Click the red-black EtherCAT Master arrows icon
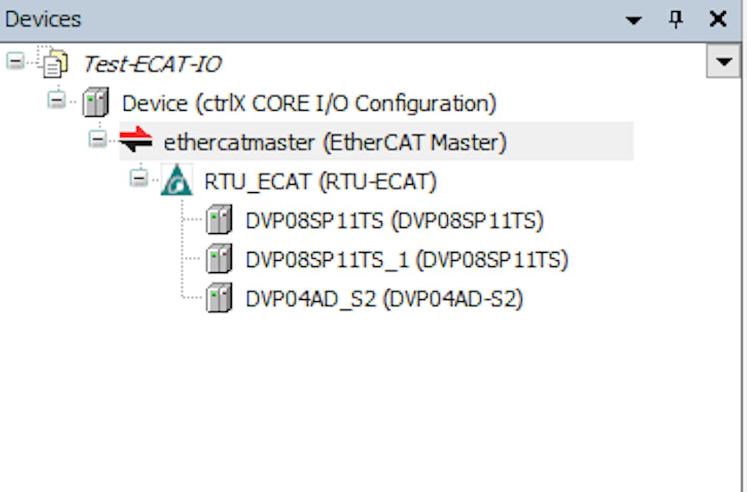The width and height of the screenshot is (747, 492). pyautogui.click(x=135, y=141)
